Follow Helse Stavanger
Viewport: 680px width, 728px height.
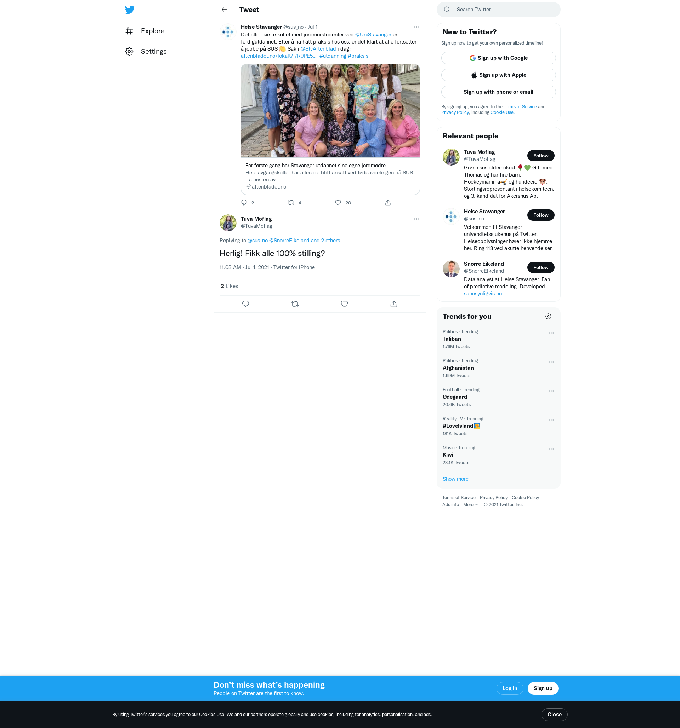coord(541,215)
